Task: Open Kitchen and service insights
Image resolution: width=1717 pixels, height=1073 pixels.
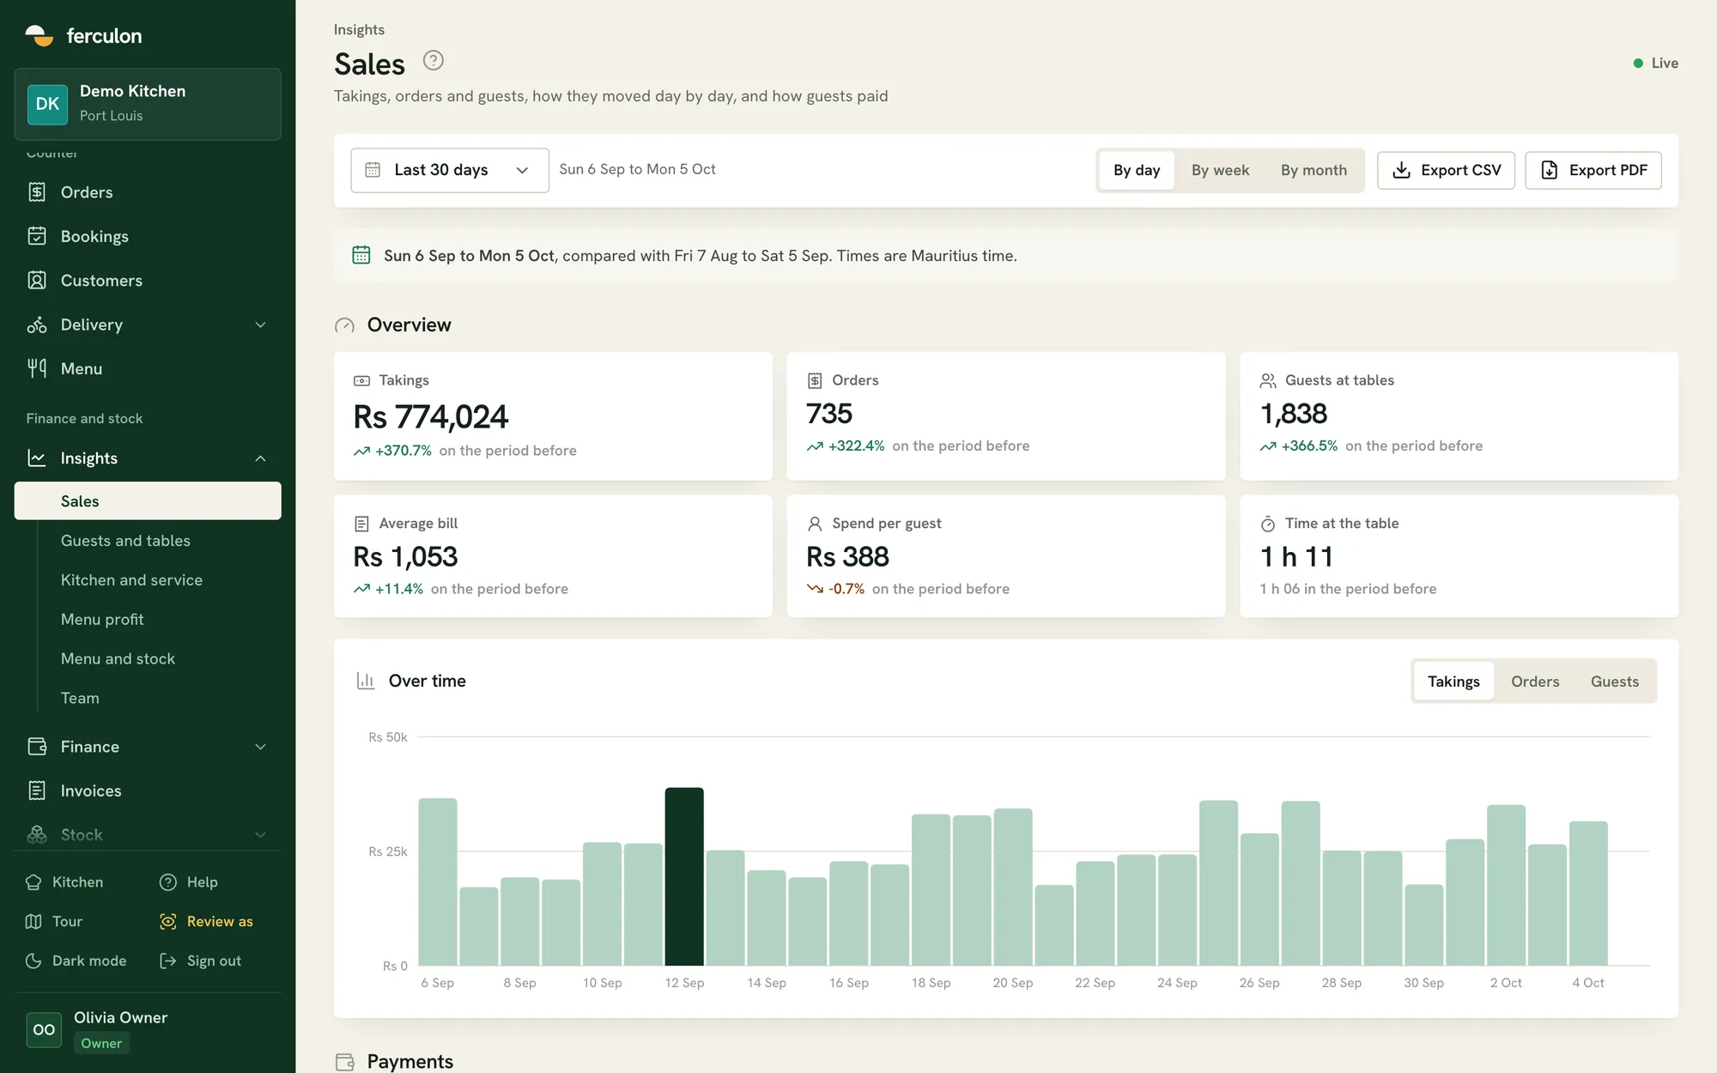Action: tap(131, 580)
